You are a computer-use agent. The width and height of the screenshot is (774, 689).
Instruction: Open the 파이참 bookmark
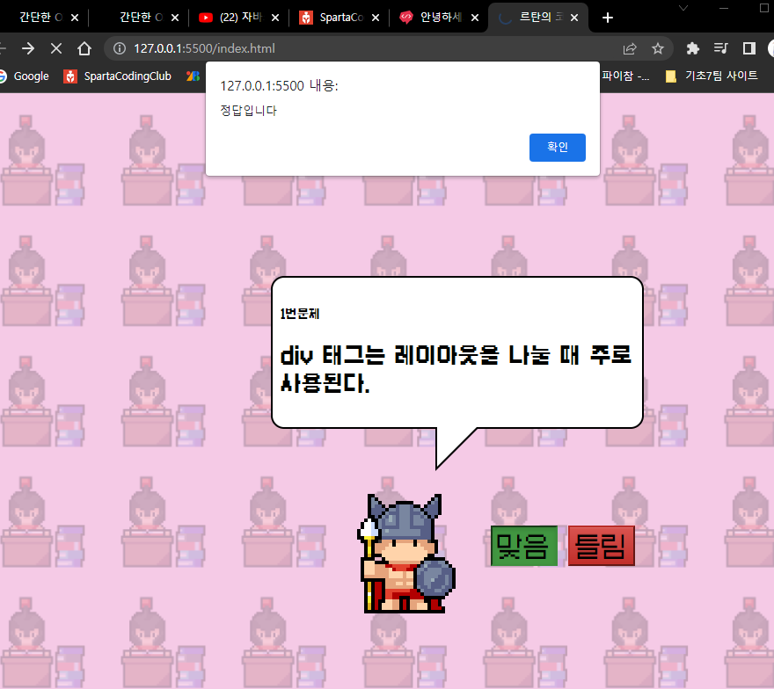pos(625,76)
